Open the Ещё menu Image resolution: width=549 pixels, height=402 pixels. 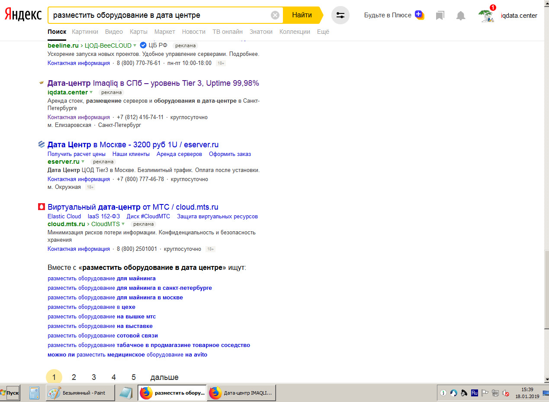(x=323, y=32)
